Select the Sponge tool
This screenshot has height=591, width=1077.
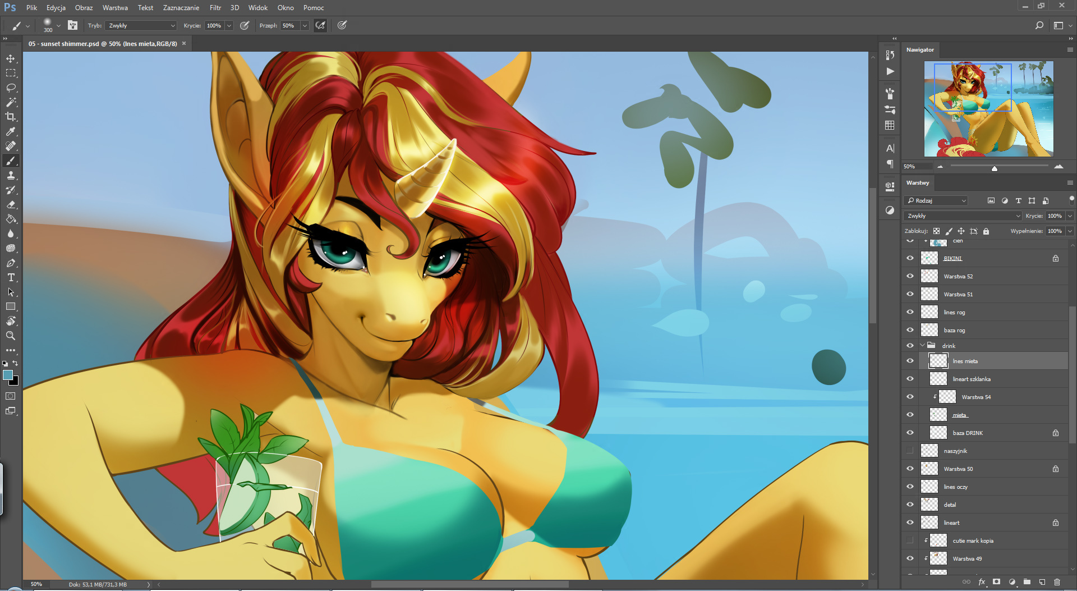click(11, 248)
